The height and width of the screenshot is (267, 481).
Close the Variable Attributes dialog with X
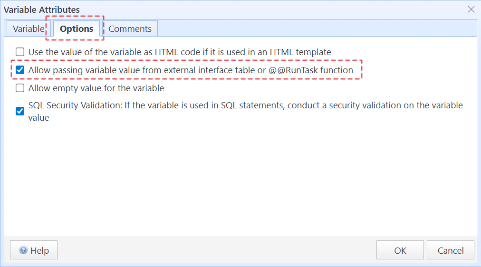click(471, 10)
